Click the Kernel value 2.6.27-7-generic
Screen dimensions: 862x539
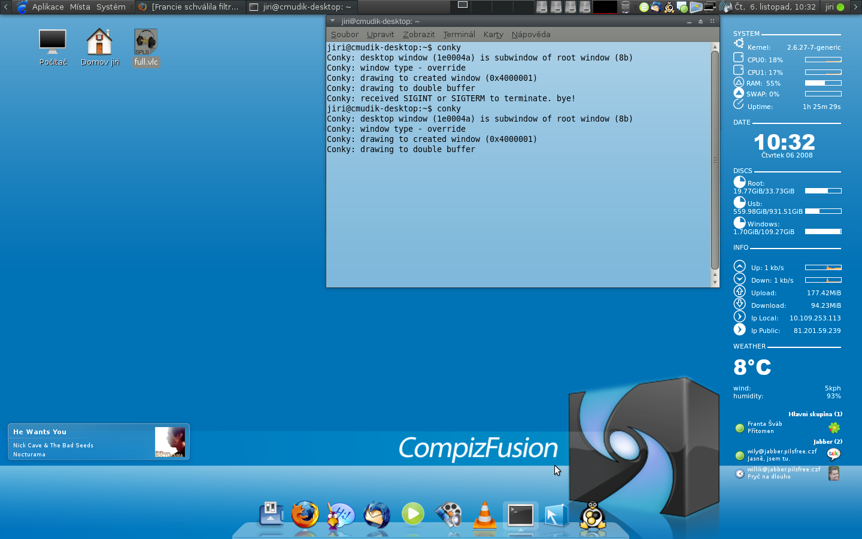[814, 47]
